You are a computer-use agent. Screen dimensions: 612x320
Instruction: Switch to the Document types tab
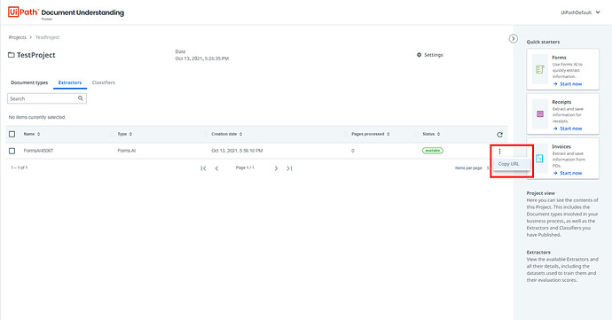[x=29, y=82]
